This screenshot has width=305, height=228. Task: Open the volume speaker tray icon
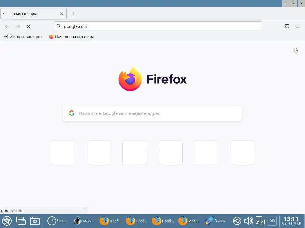tap(248, 221)
